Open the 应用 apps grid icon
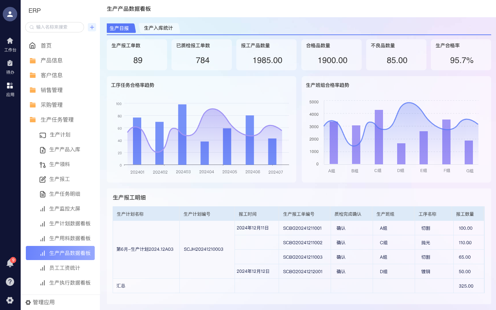Viewport: 496px width, 310px height. (x=10, y=85)
